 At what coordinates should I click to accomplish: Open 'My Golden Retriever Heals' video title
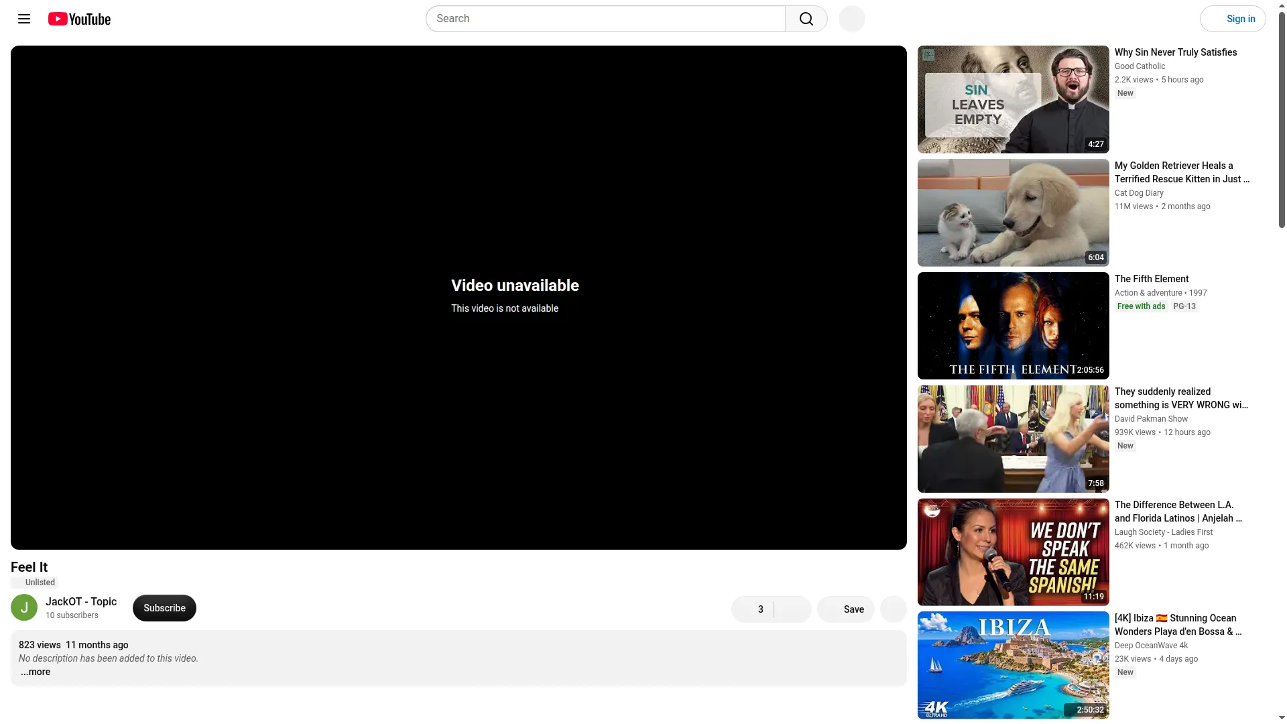[1182, 172]
